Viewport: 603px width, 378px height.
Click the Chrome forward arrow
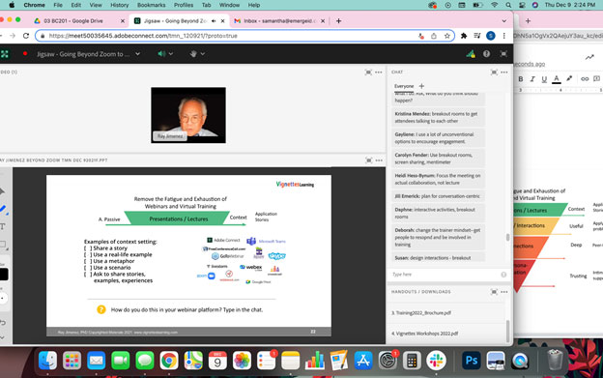click(13, 36)
